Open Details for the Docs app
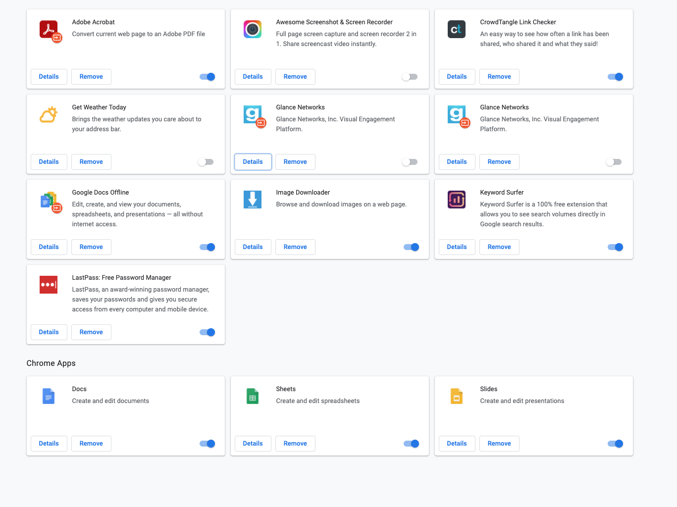The width and height of the screenshot is (677, 507). [x=49, y=443]
